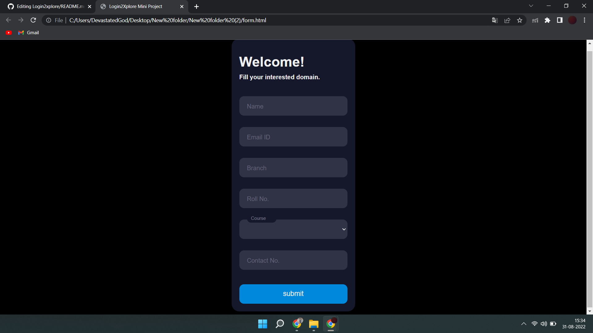
Task: Open the Google Translate page icon
Action: point(494,20)
